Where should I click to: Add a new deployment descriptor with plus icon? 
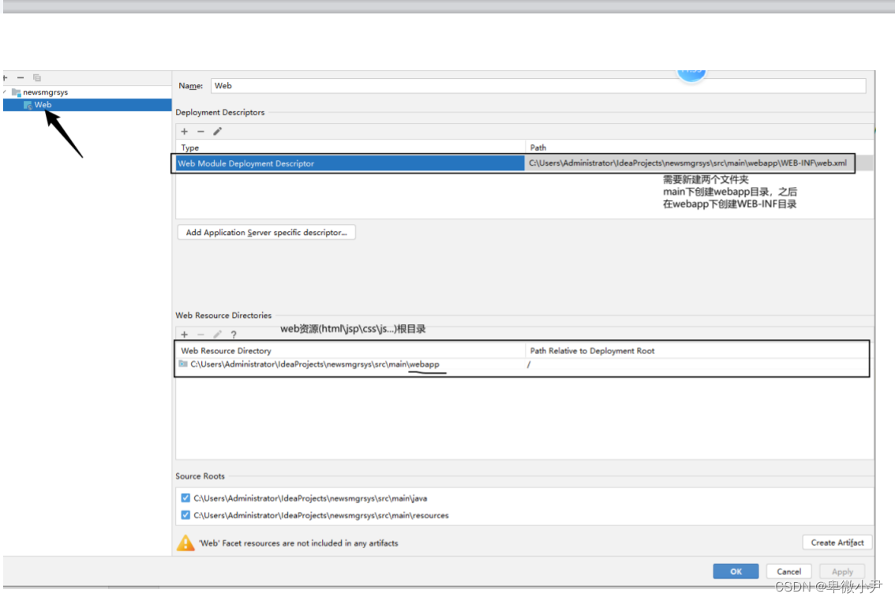184,132
